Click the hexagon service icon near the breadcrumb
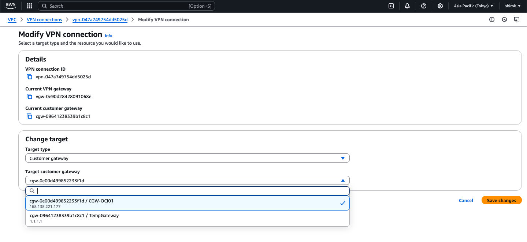Screen dimensions: 527x242 [504, 19]
